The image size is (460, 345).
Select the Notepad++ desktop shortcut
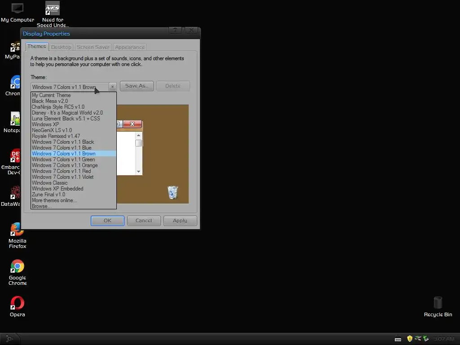coord(13,122)
